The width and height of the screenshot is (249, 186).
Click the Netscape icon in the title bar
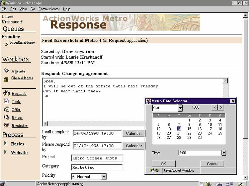(x=3, y=3)
